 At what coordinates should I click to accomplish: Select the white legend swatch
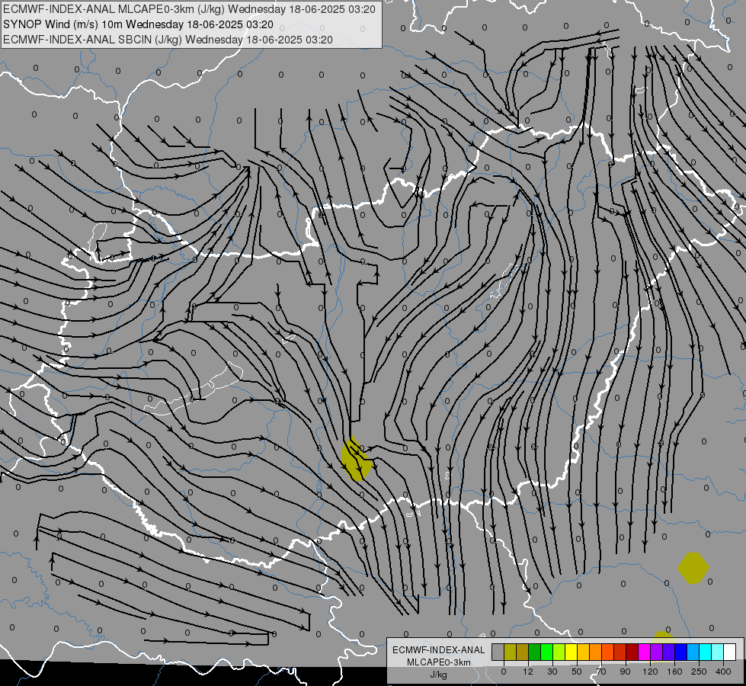click(730, 652)
